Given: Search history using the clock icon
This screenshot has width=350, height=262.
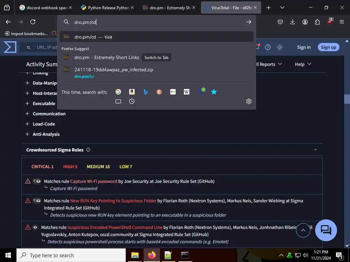Looking at the screenshot, I should pos(132,101).
